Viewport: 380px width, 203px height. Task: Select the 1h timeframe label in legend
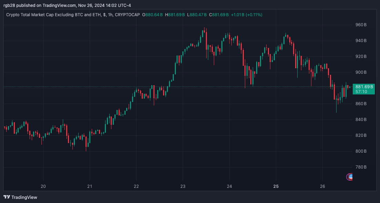click(109, 15)
